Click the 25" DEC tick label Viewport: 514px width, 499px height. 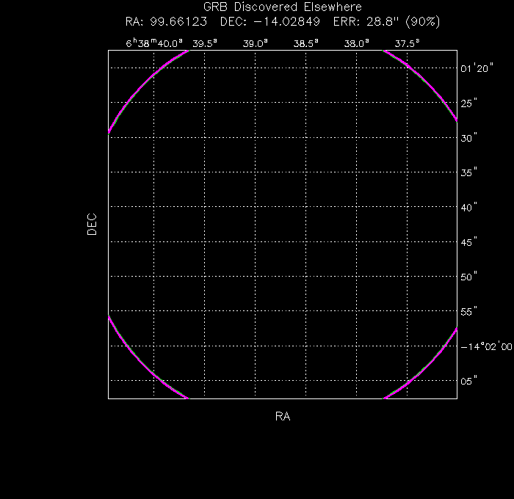pyautogui.click(x=468, y=103)
